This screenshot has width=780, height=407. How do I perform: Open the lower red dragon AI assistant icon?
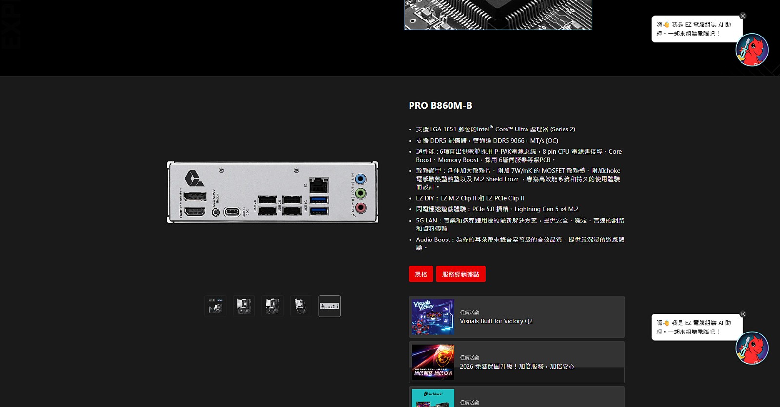tap(752, 348)
